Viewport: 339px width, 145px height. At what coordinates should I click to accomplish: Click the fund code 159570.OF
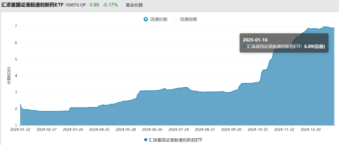tap(76, 5)
